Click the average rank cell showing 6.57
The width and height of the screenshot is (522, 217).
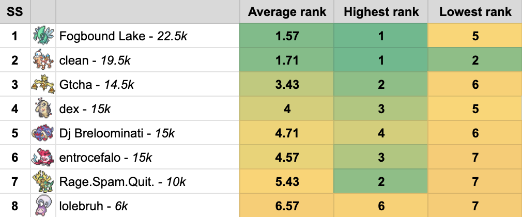[x=287, y=206]
